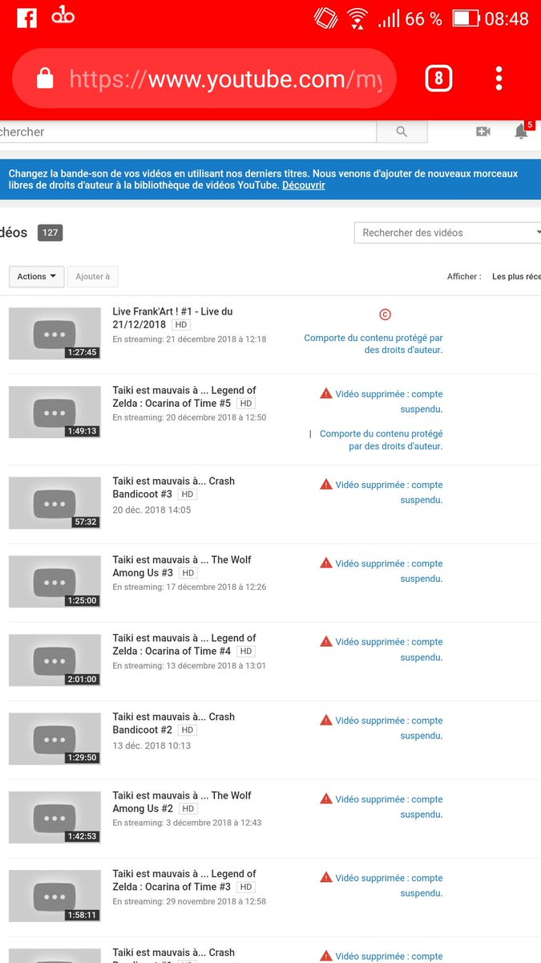Open thumbnail with duration 1:25:00
The height and width of the screenshot is (963, 541).
click(55, 582)
